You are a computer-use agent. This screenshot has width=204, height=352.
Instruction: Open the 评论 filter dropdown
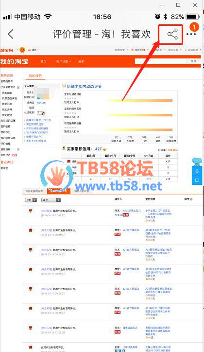click(51, 200)
